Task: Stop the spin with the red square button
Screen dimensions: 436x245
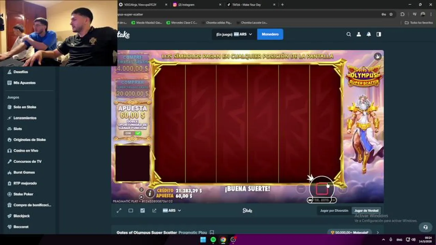Action: click(322, 189)
